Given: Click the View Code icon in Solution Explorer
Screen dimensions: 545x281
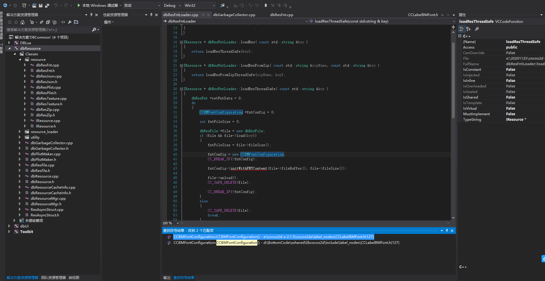Looking at the screenshot, I should pos(63,22).
